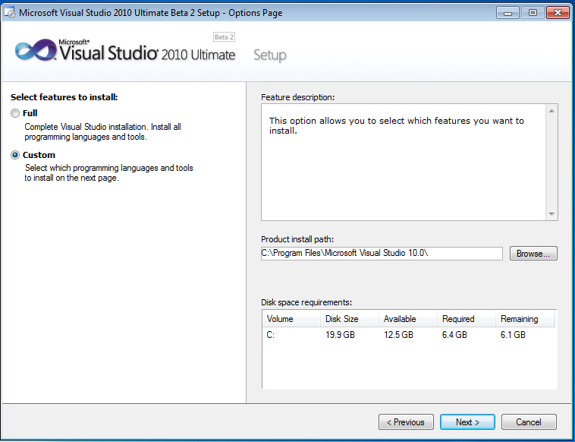Go back with the Previous button

406,421
